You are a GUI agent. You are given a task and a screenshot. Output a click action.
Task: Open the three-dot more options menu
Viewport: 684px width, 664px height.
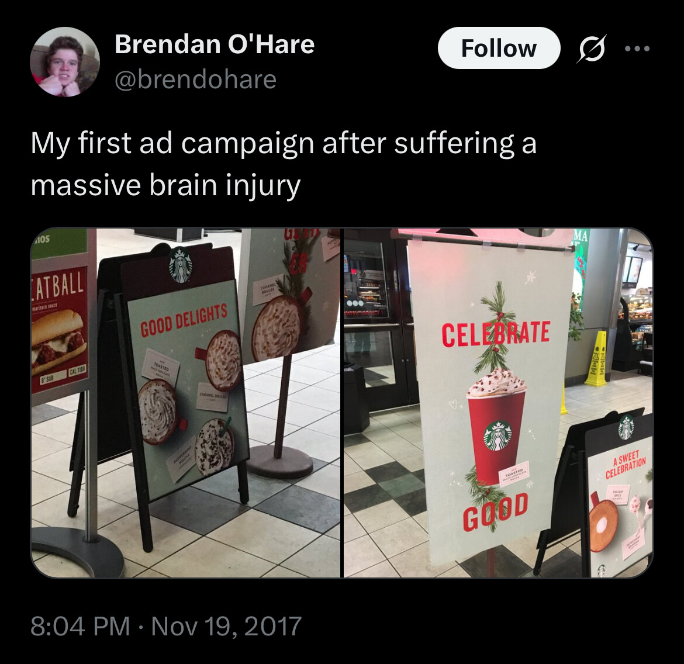(637, 49)
